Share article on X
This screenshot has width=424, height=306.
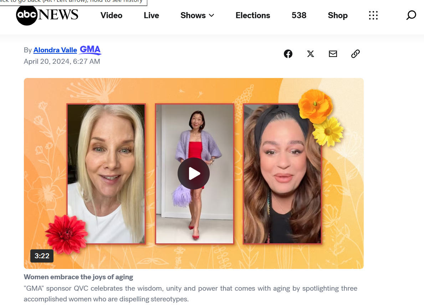(311, 54)
